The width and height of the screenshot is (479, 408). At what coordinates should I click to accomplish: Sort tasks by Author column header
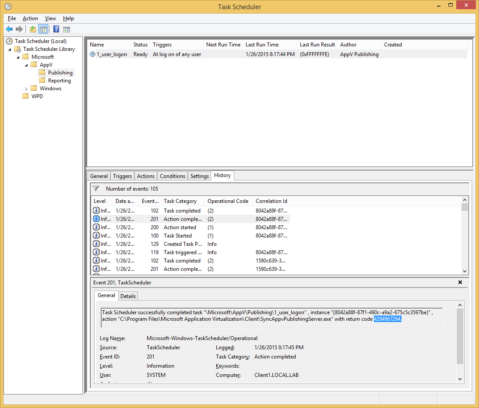tap(359, 45)
